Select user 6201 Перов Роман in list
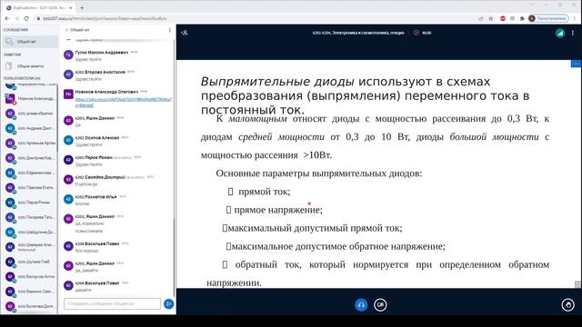582x327 pixels. tap(30, 203)
